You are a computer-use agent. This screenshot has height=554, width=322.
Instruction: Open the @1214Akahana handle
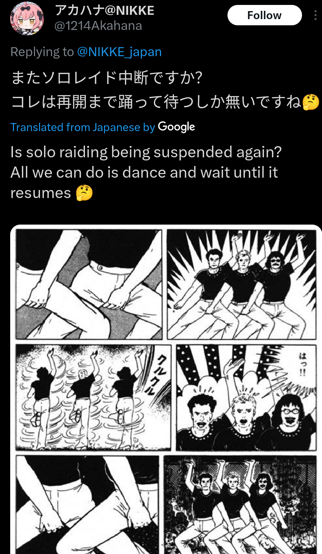[x=98, y=26]
